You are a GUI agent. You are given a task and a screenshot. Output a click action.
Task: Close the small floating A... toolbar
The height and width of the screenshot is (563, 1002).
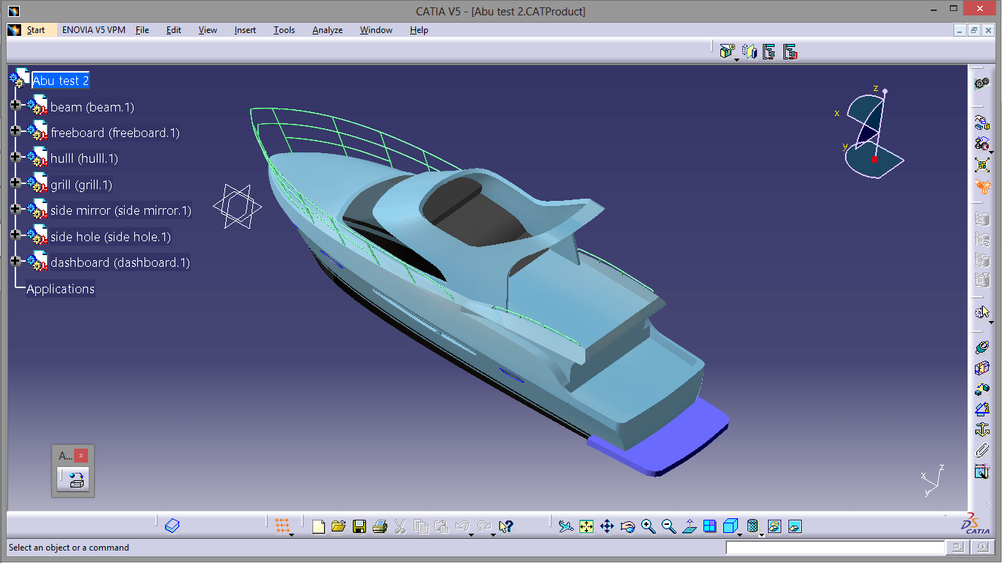pos(81,455)
